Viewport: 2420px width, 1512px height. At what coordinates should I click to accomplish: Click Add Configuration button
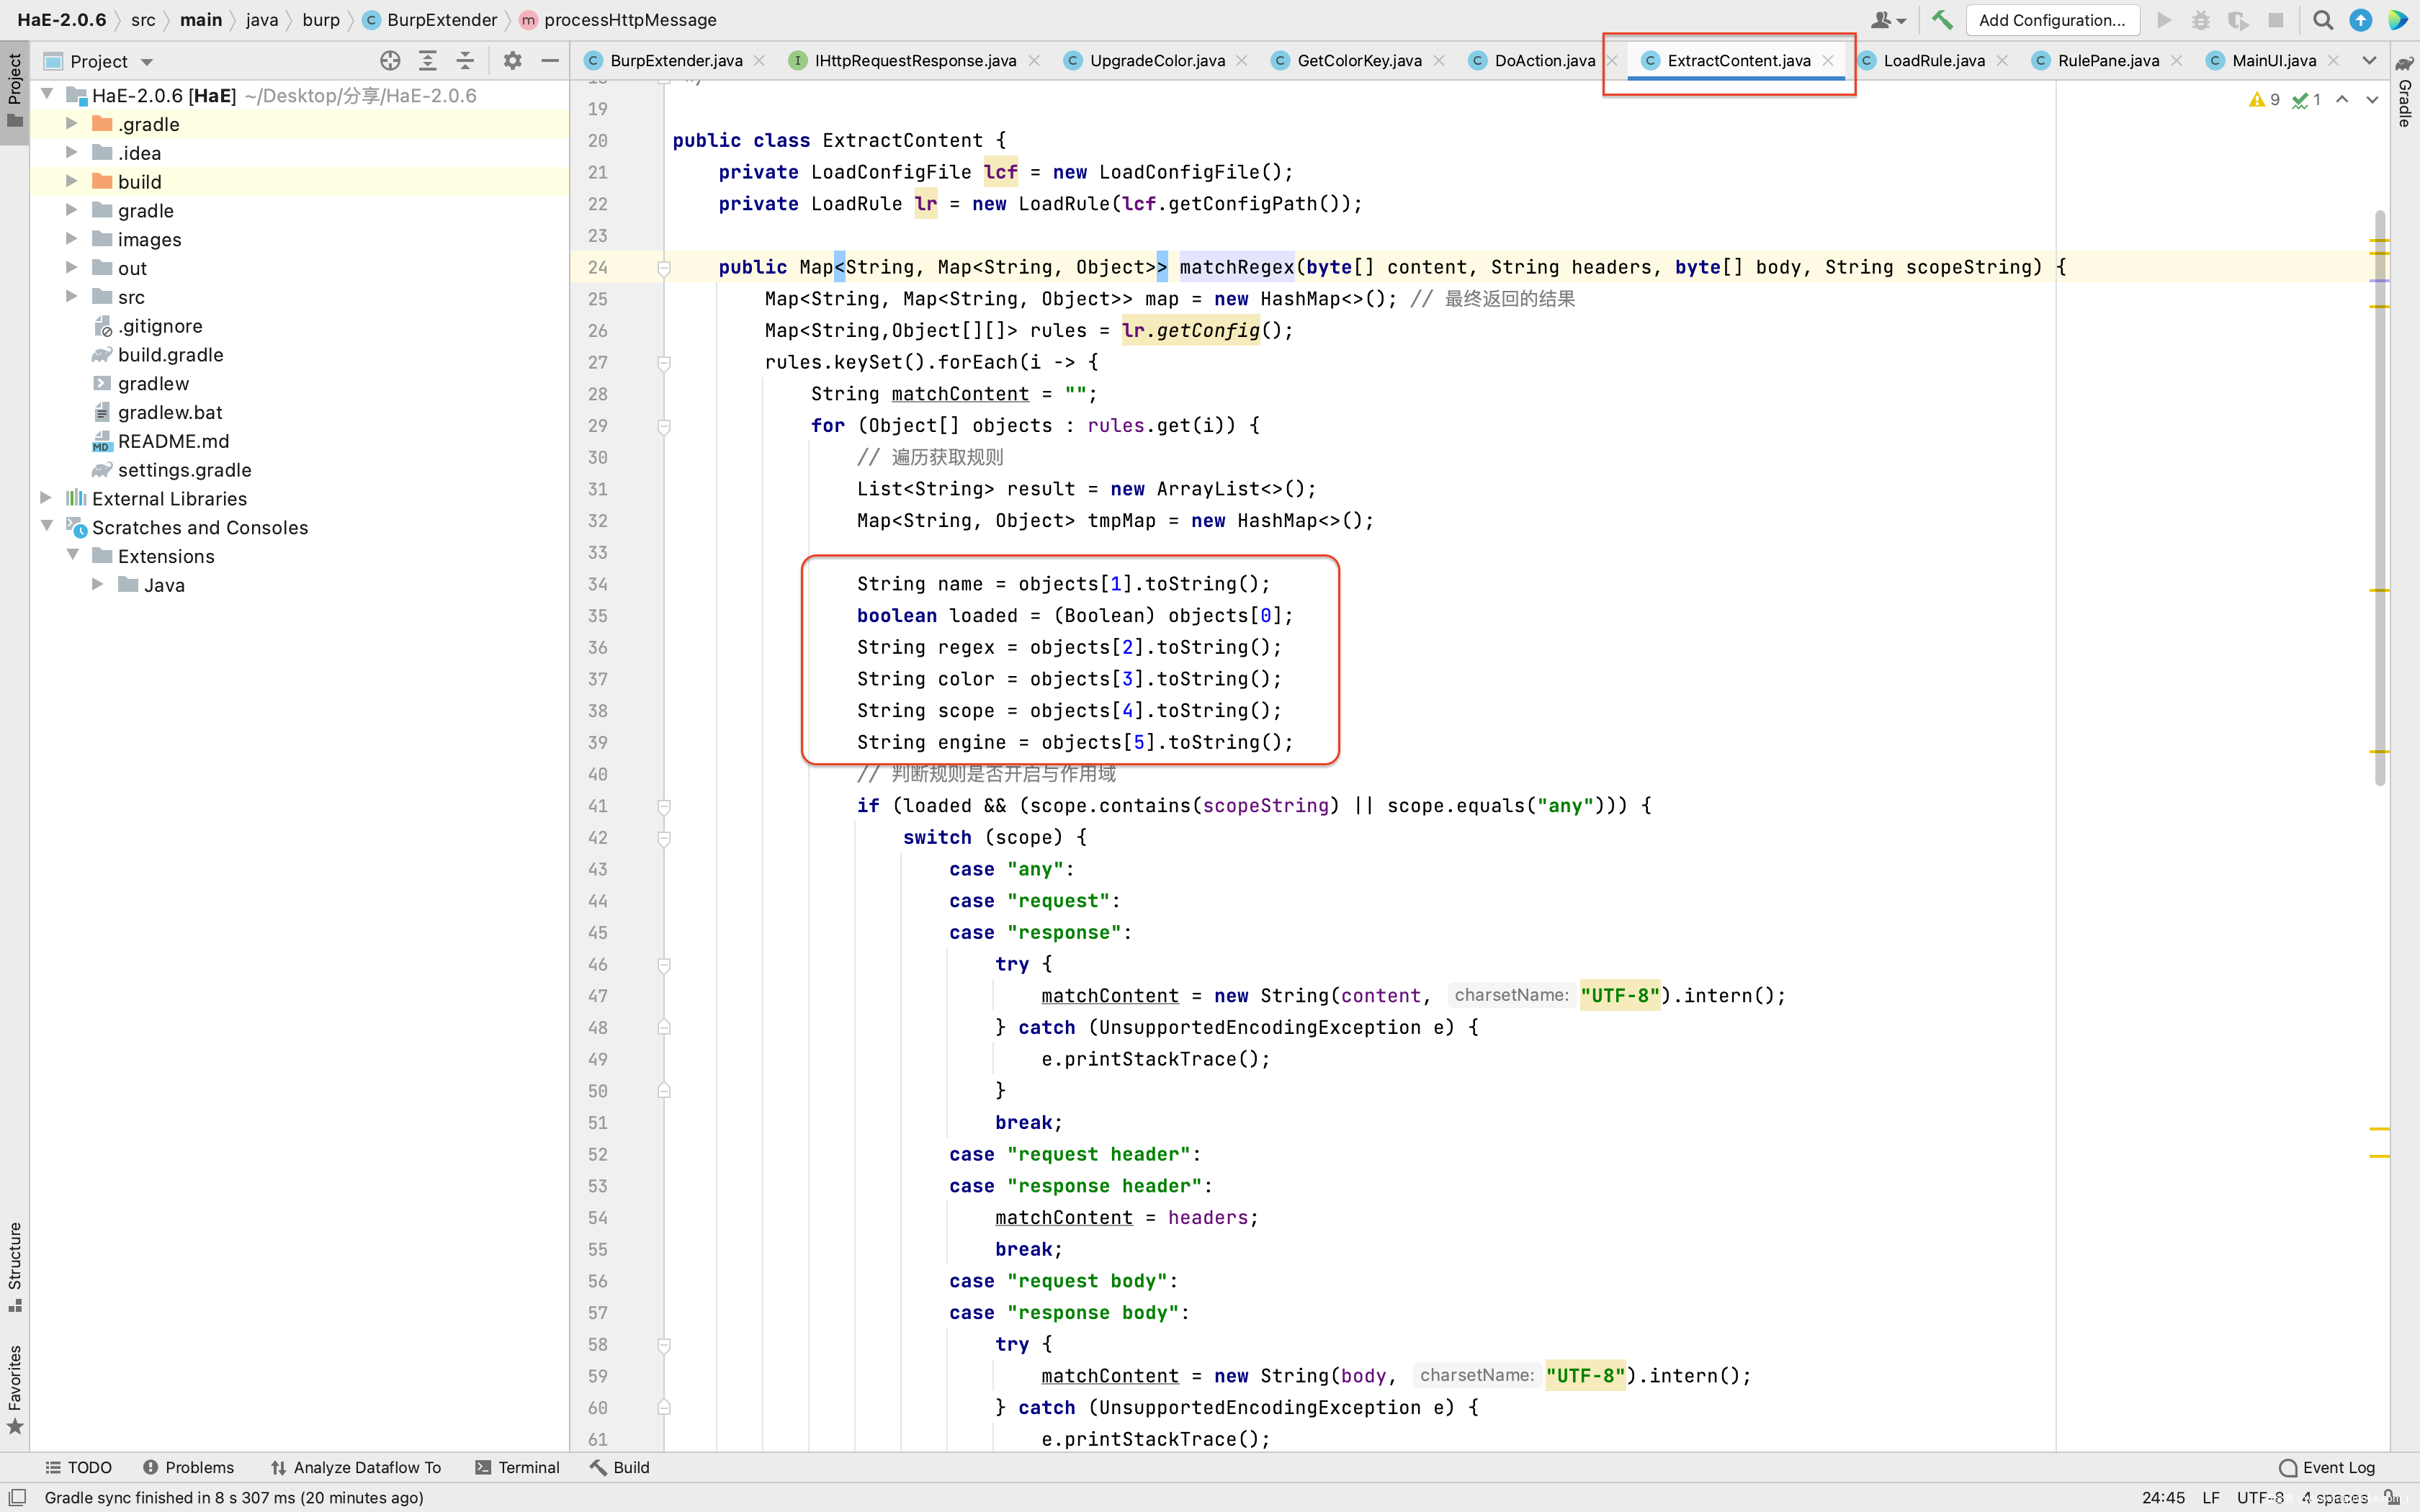2051,20
